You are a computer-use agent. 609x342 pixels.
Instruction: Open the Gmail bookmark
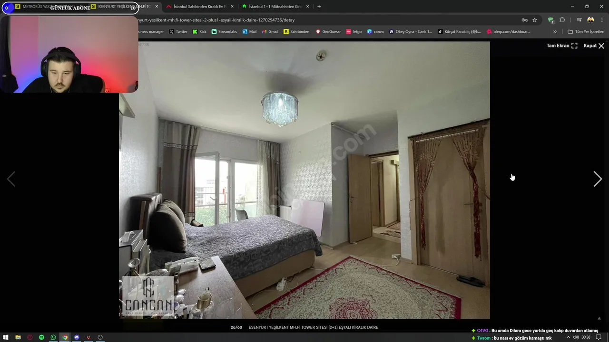coord(270,32)
